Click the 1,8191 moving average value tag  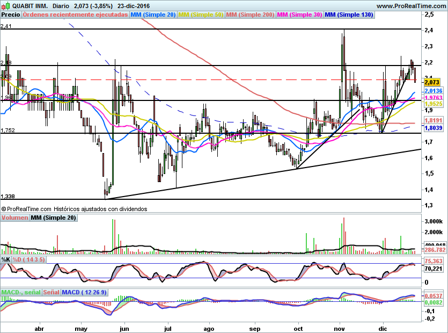[432, 120]
